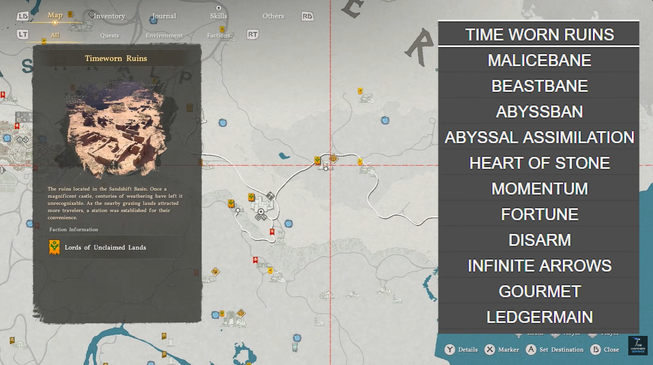Screen dimensions: 653x365
Task: Open the Others tab
Action: pyautogui.click(x=274, y=16)
